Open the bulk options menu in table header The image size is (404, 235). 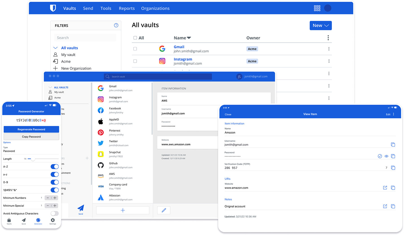pos(328,38)
